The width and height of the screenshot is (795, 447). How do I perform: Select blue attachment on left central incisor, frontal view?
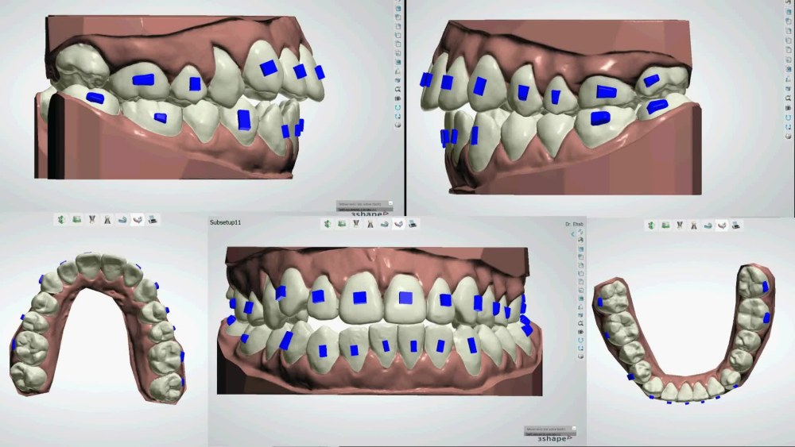pos(360,298)
